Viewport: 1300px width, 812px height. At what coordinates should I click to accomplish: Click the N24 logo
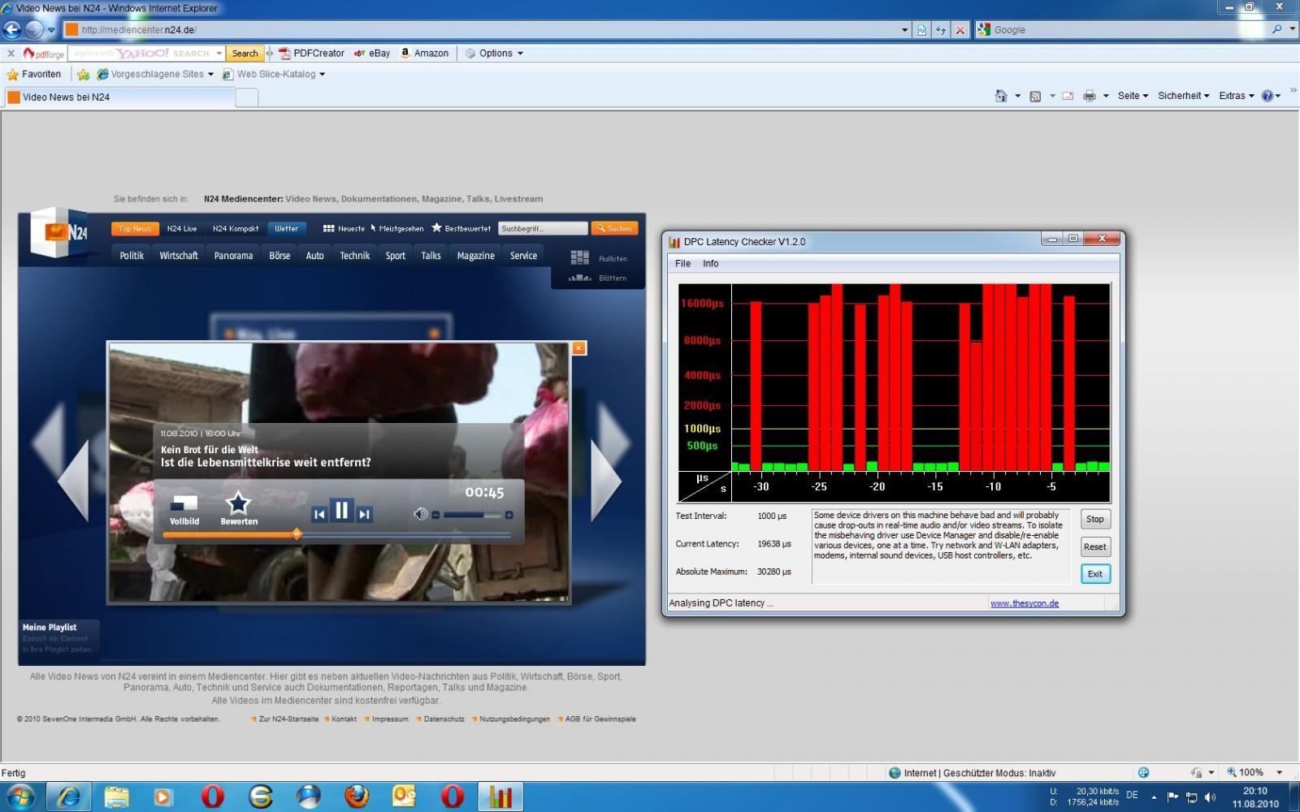click(x=58, y=233)
